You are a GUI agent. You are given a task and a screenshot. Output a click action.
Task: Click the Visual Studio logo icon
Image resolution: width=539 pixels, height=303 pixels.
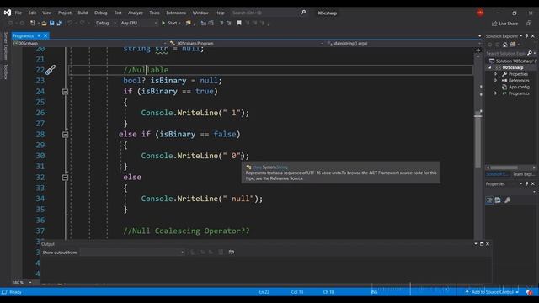tap(8, 13)
